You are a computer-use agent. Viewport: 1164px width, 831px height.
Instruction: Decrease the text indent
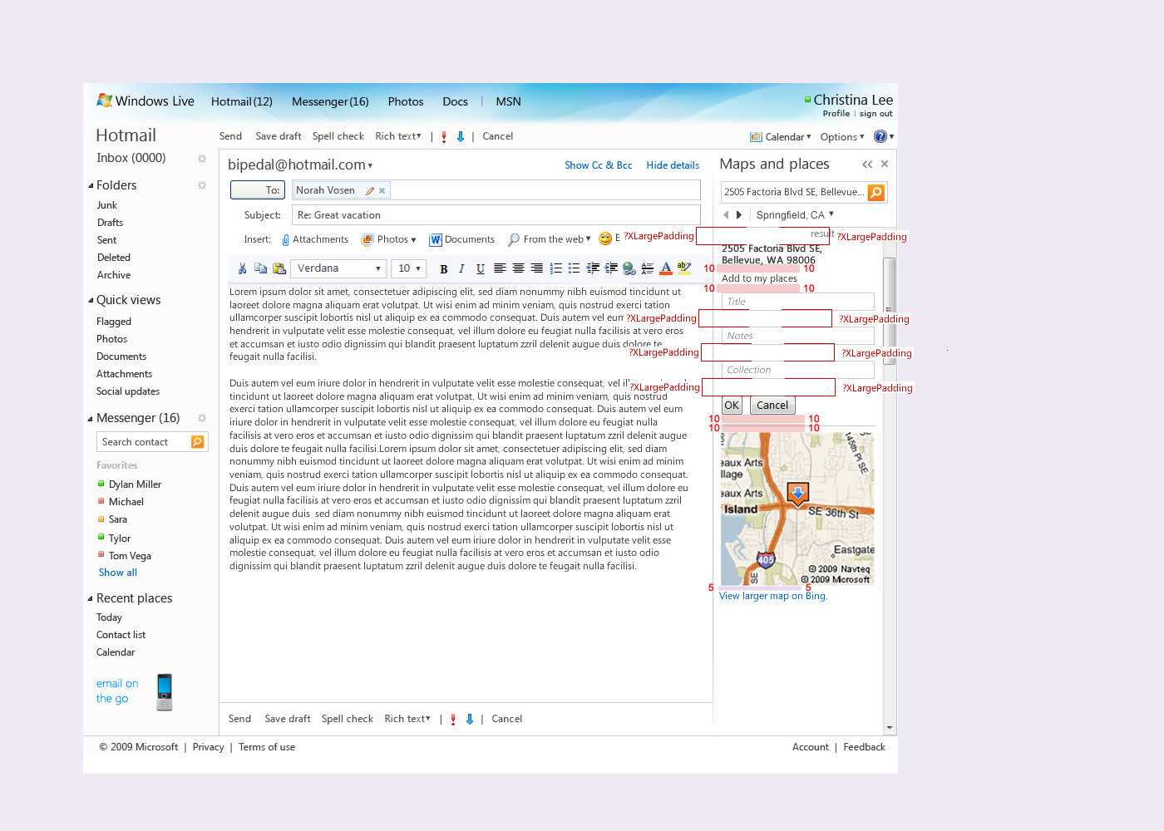(593, 268)
